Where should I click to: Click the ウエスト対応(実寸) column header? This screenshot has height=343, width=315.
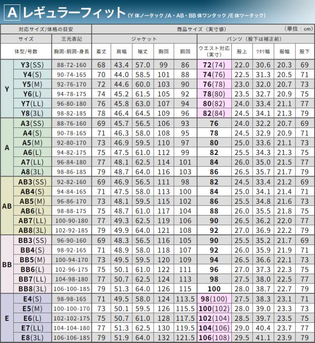[x=215, y=51]
